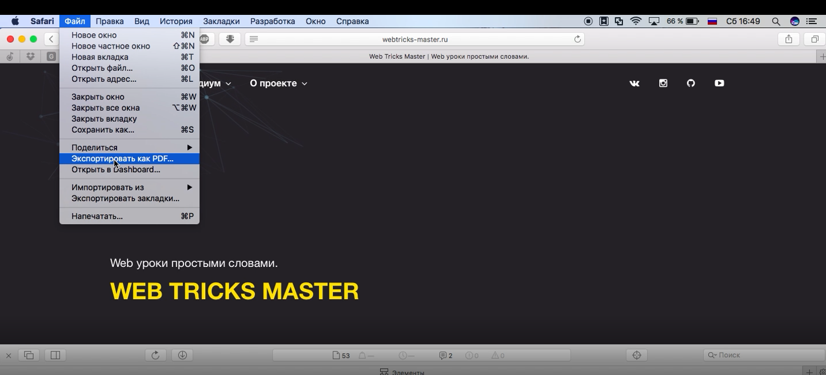The width and height of the screenshot is (826, 375).
Task: Open Spotlight search in the macOS menu bar
Action: [x=776, y=21]
